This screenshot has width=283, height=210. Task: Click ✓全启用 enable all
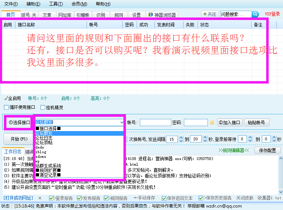tap(13, 98)
